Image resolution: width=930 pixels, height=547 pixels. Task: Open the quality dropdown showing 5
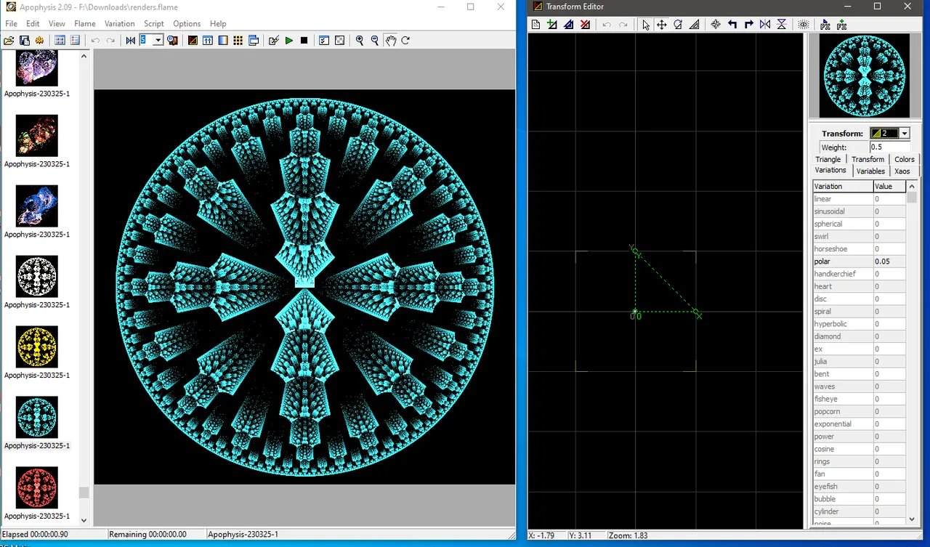158,41
